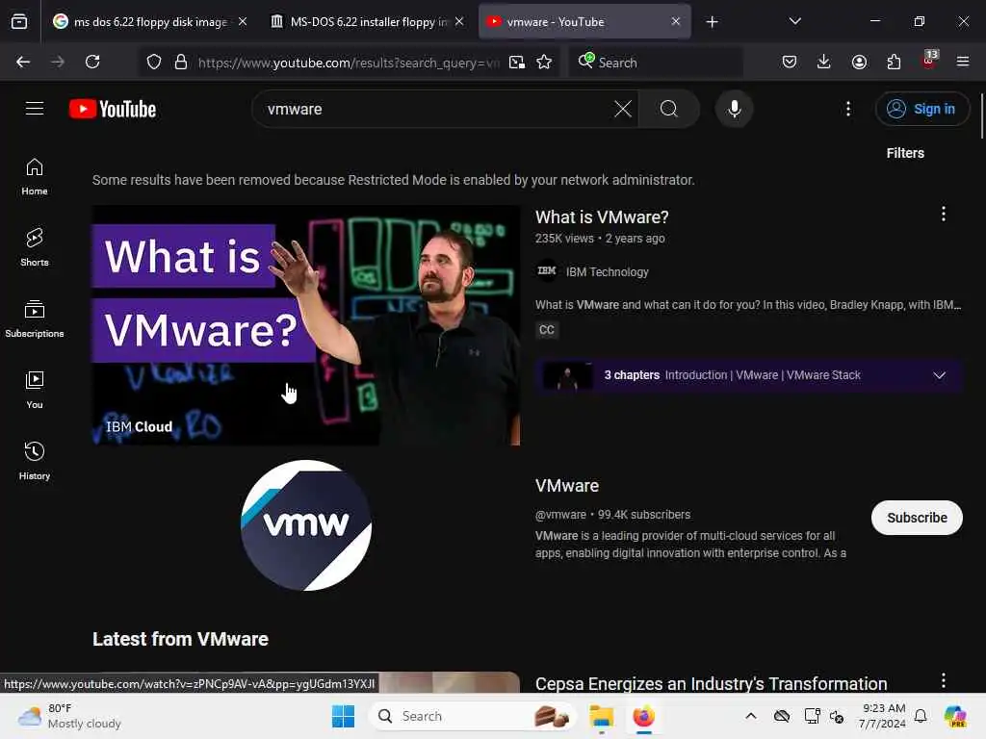Click the YouTube logo
This screenshot has height=739, width=986.
(113, 109)
